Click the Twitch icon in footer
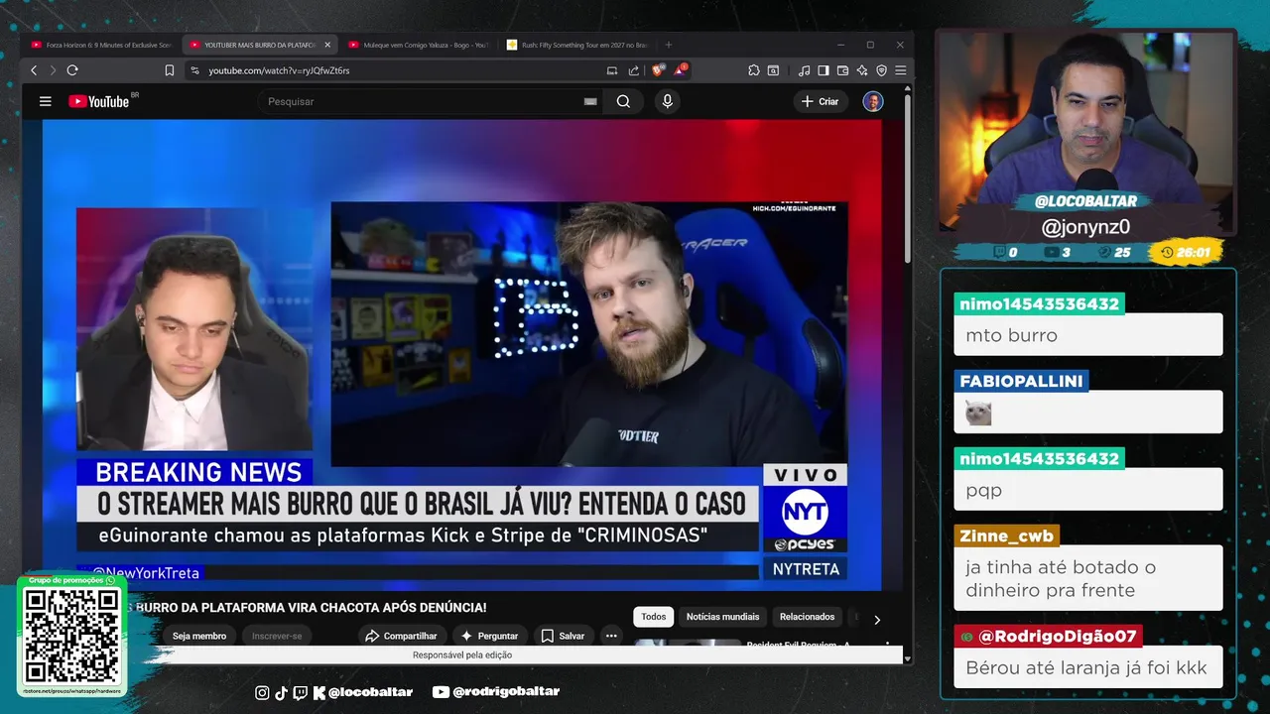This screenshot has height=714, width=1270. click(300, 692)
